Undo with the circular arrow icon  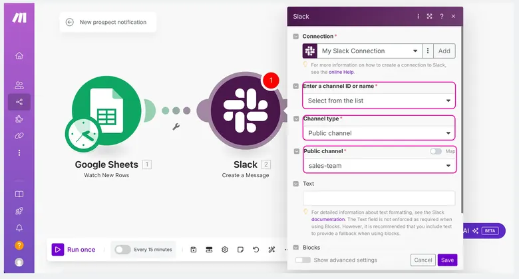(256, 250)
